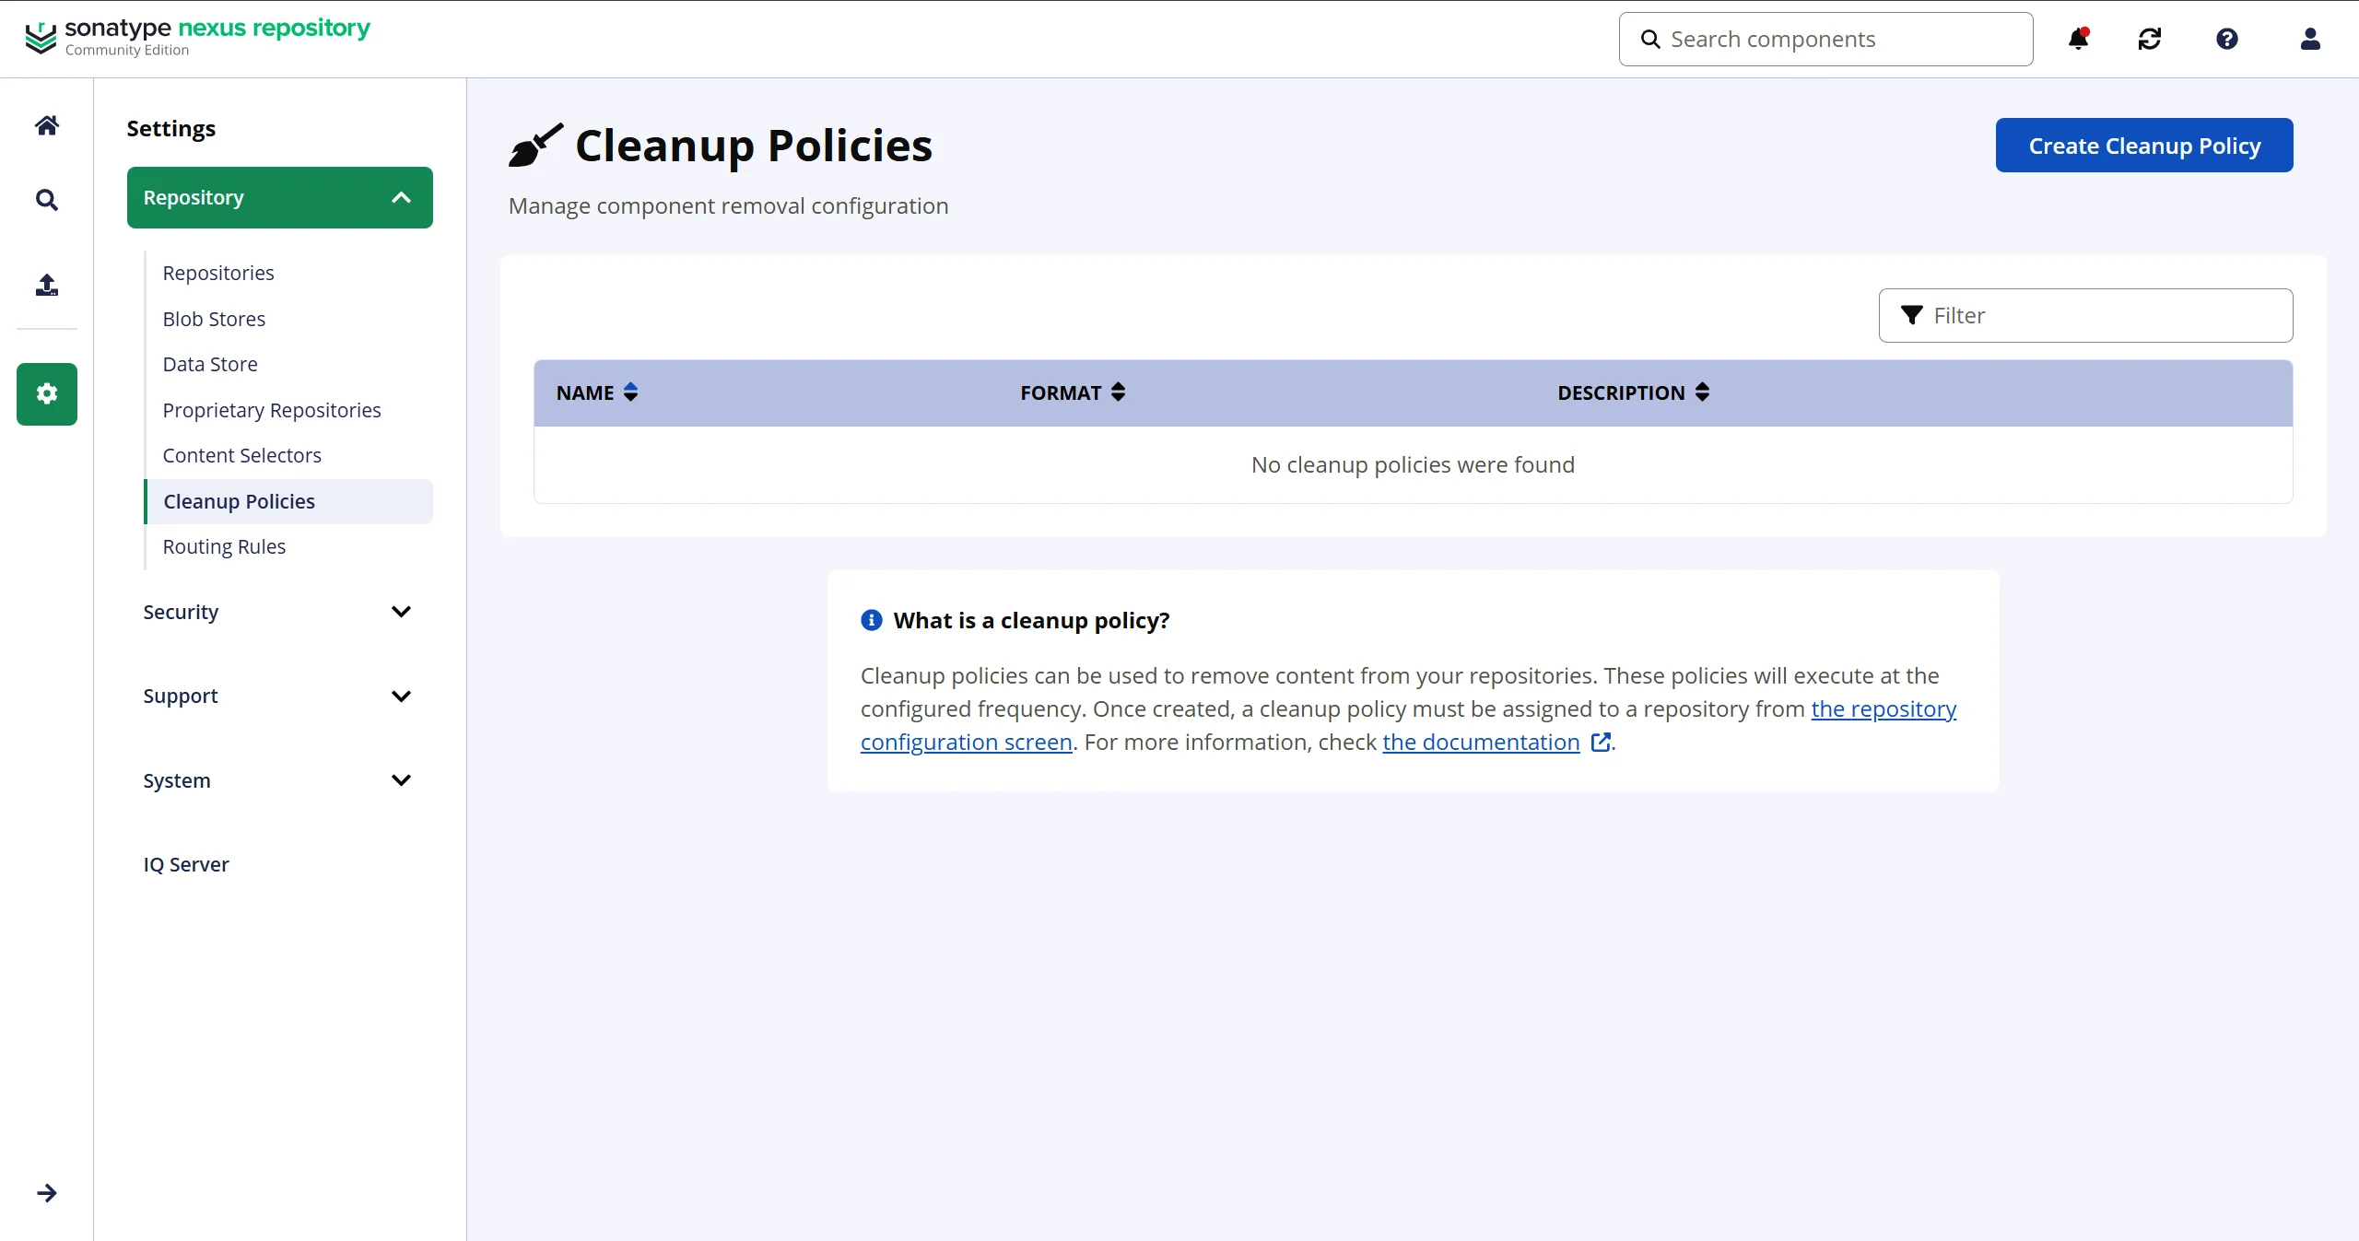This screenshot has width=2359, height=1241.
Task: Click the Sonatype Nexus Repository logo
Action: tap(197, 38)
